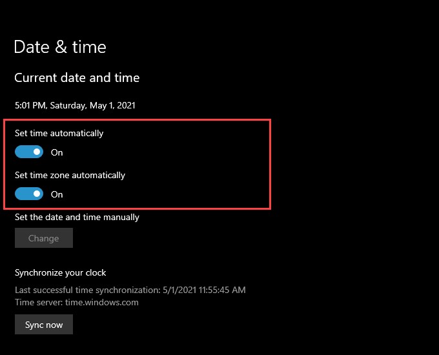Turn off Set time automatically toggle

click(29, 152)
